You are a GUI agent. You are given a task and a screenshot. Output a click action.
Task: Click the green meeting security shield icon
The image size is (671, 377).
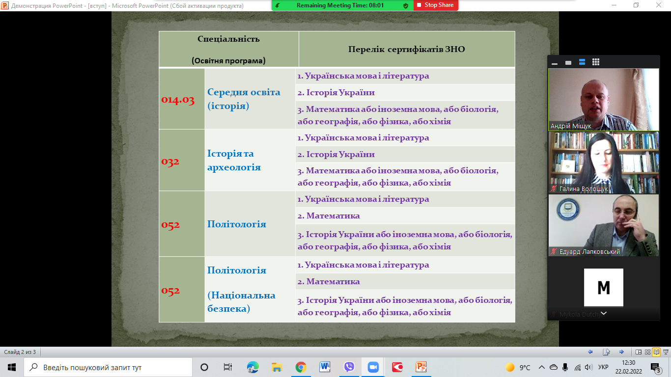pos(406,5)
